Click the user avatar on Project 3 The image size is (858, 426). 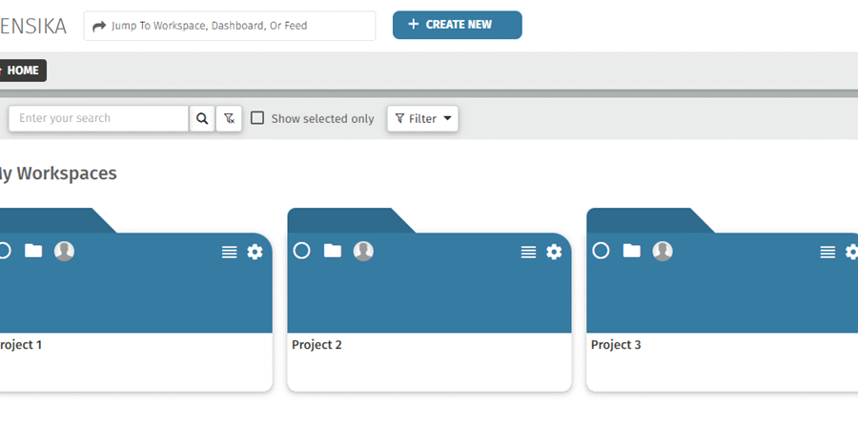point(663,251)
